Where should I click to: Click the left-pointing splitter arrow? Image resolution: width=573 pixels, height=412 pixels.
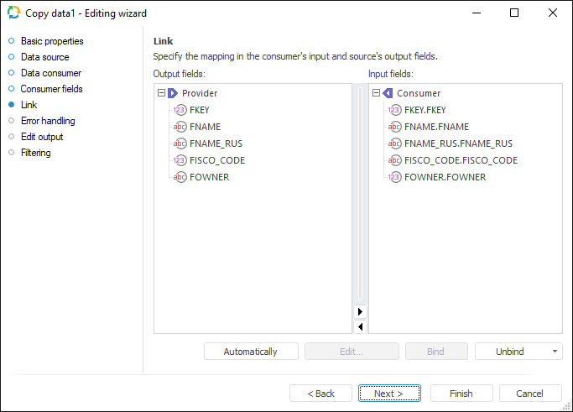pyautogui.click(x=360, y=326)
